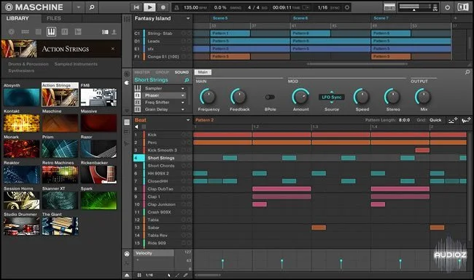Toggle the metronome icon
474x280 pixels.
coord(177,7)
